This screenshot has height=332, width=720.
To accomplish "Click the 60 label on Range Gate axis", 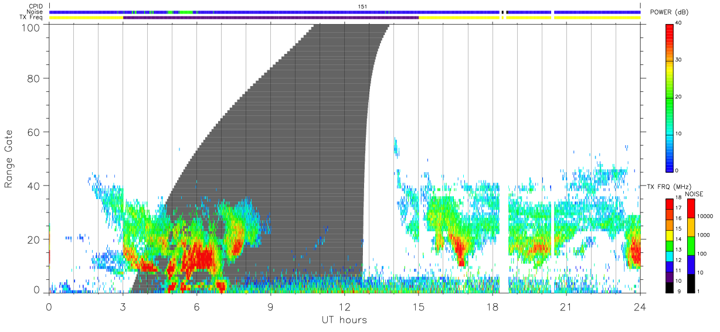I will (34, 132).
